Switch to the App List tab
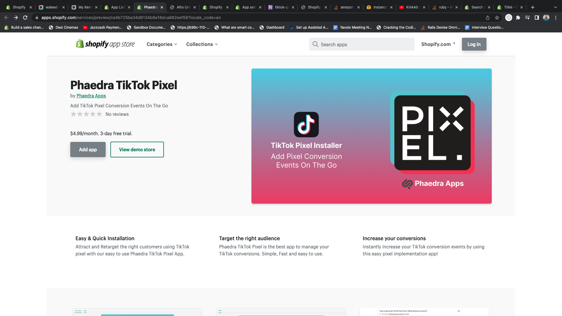Screen dimensions: 562x316 coord(117,7)
